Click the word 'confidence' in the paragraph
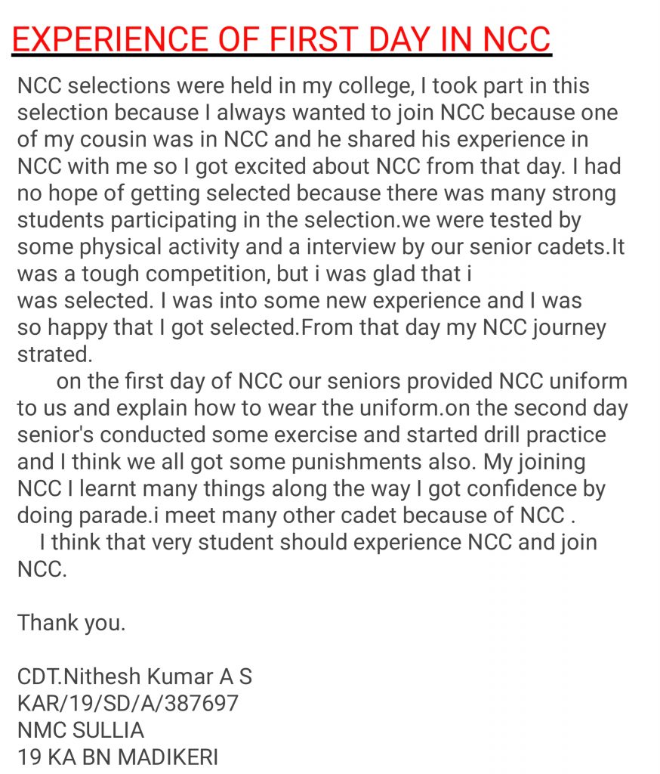 tap(521, 489)
